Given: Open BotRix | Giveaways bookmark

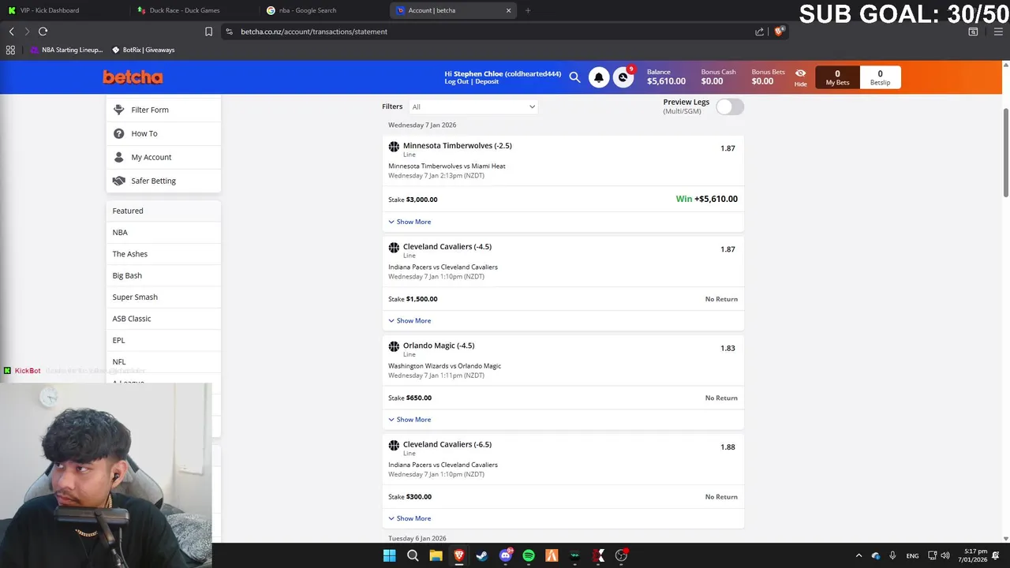Looking at the screenshot, I should pos(143,50).
